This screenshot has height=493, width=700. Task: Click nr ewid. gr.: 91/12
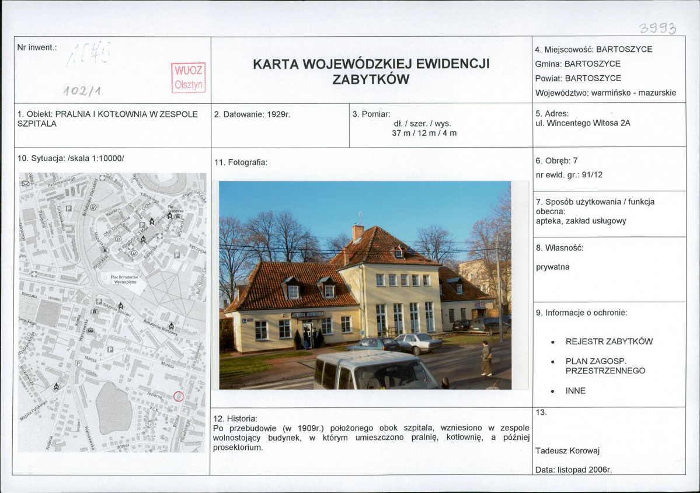tap(569, 175)
